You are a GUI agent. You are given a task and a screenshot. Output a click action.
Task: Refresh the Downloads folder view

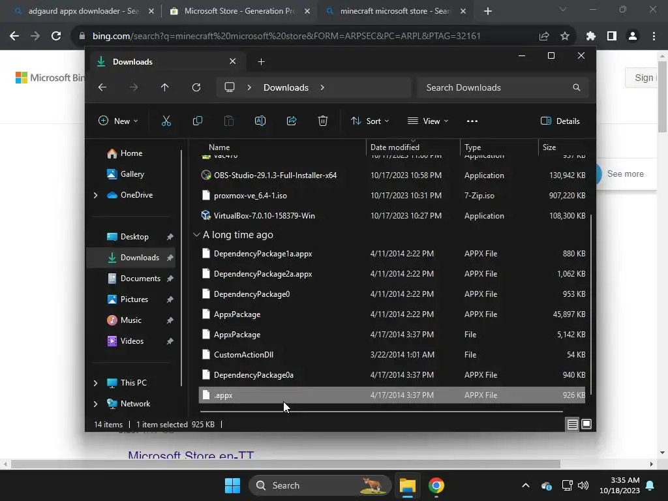click(196, 87)
